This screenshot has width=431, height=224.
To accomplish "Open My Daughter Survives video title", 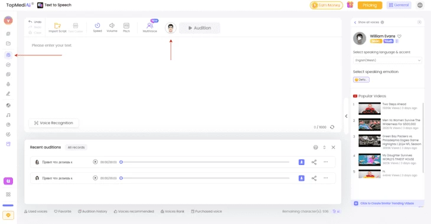I will [x=398, y=157].
